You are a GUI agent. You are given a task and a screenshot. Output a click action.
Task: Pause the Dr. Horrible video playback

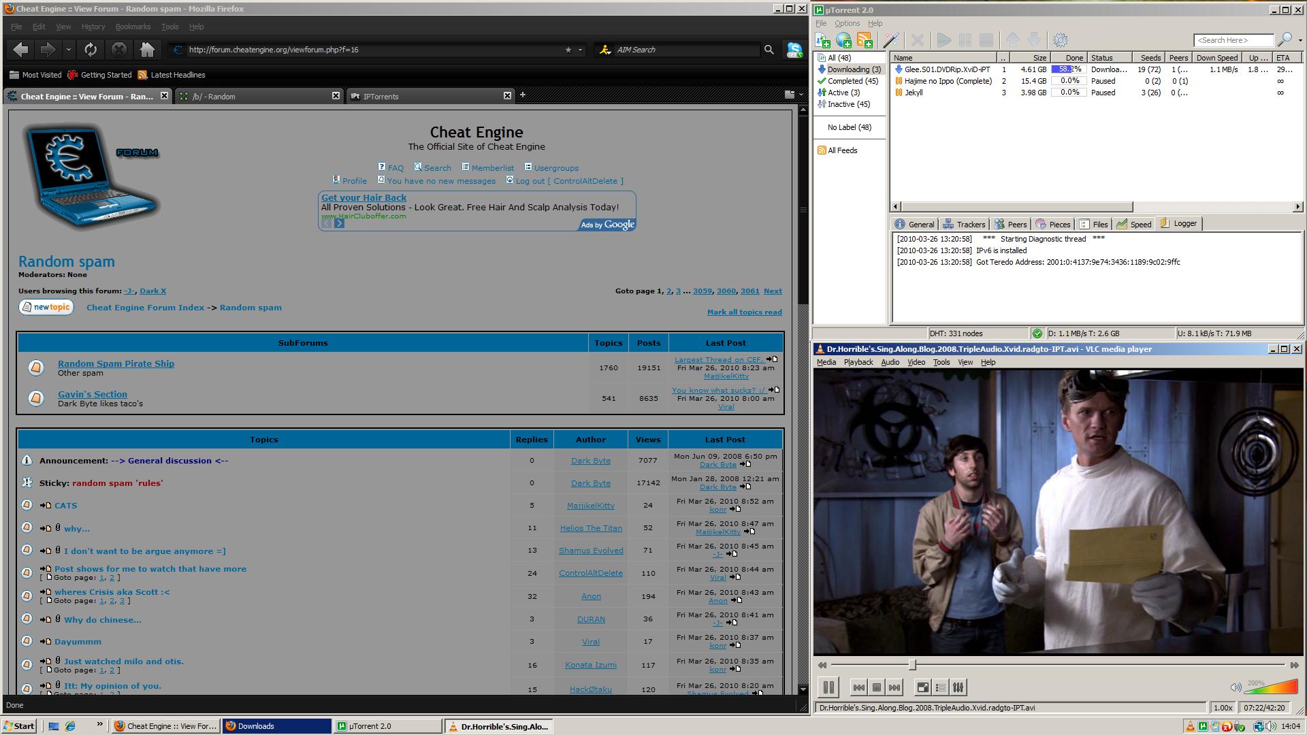point(828,687)
